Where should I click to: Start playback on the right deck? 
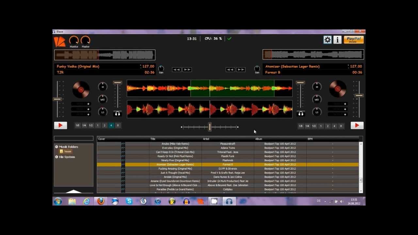coord(357,125)
